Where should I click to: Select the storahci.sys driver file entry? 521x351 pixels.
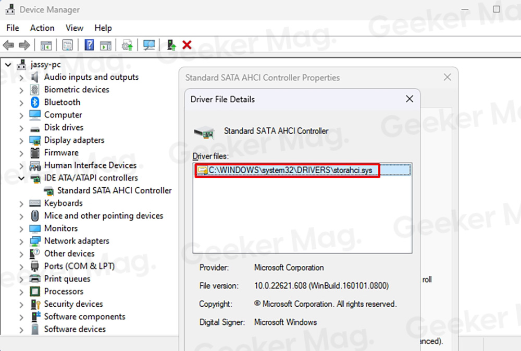(x=303, y=171)
